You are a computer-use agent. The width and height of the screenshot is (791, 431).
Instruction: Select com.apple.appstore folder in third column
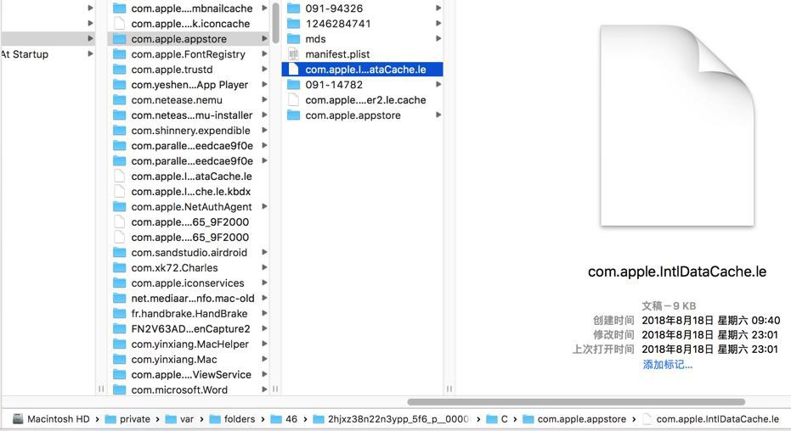coord(353,115)
